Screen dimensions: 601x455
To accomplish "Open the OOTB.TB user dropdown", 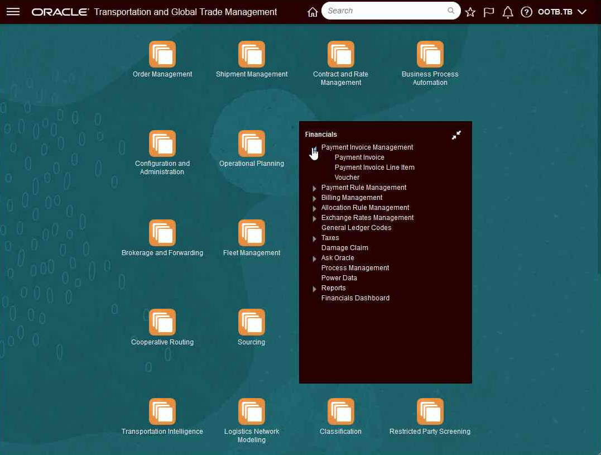I will [x=562, y=12].
